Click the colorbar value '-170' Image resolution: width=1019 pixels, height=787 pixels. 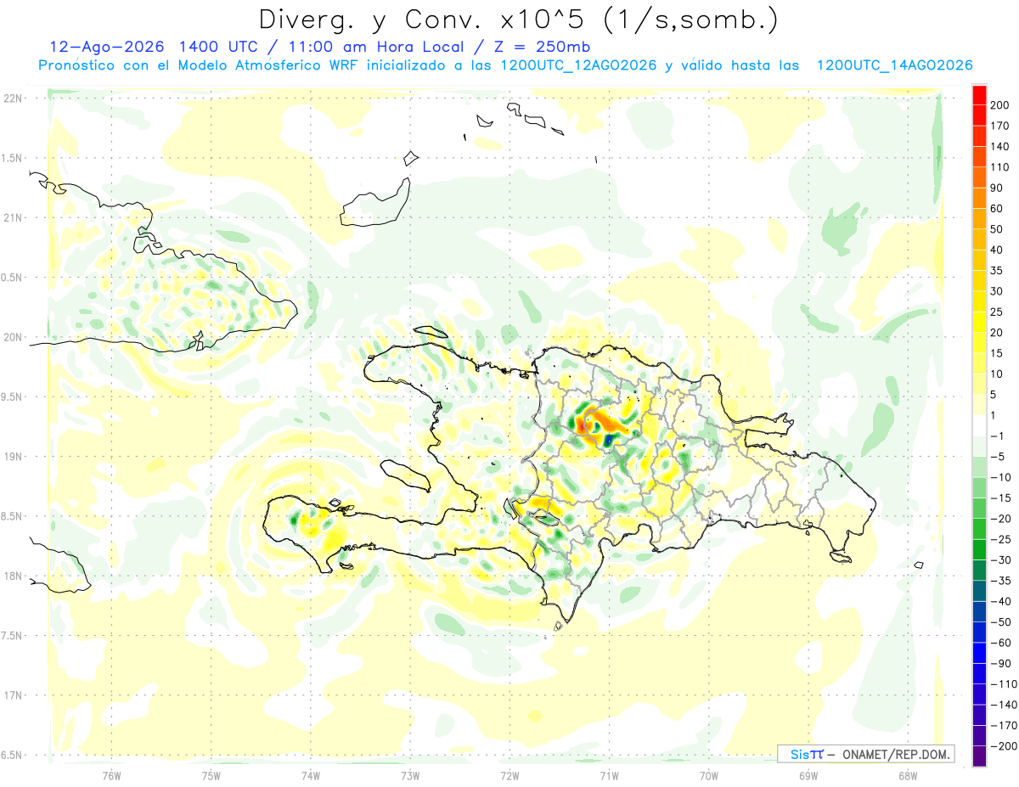tap(1005, 726)
